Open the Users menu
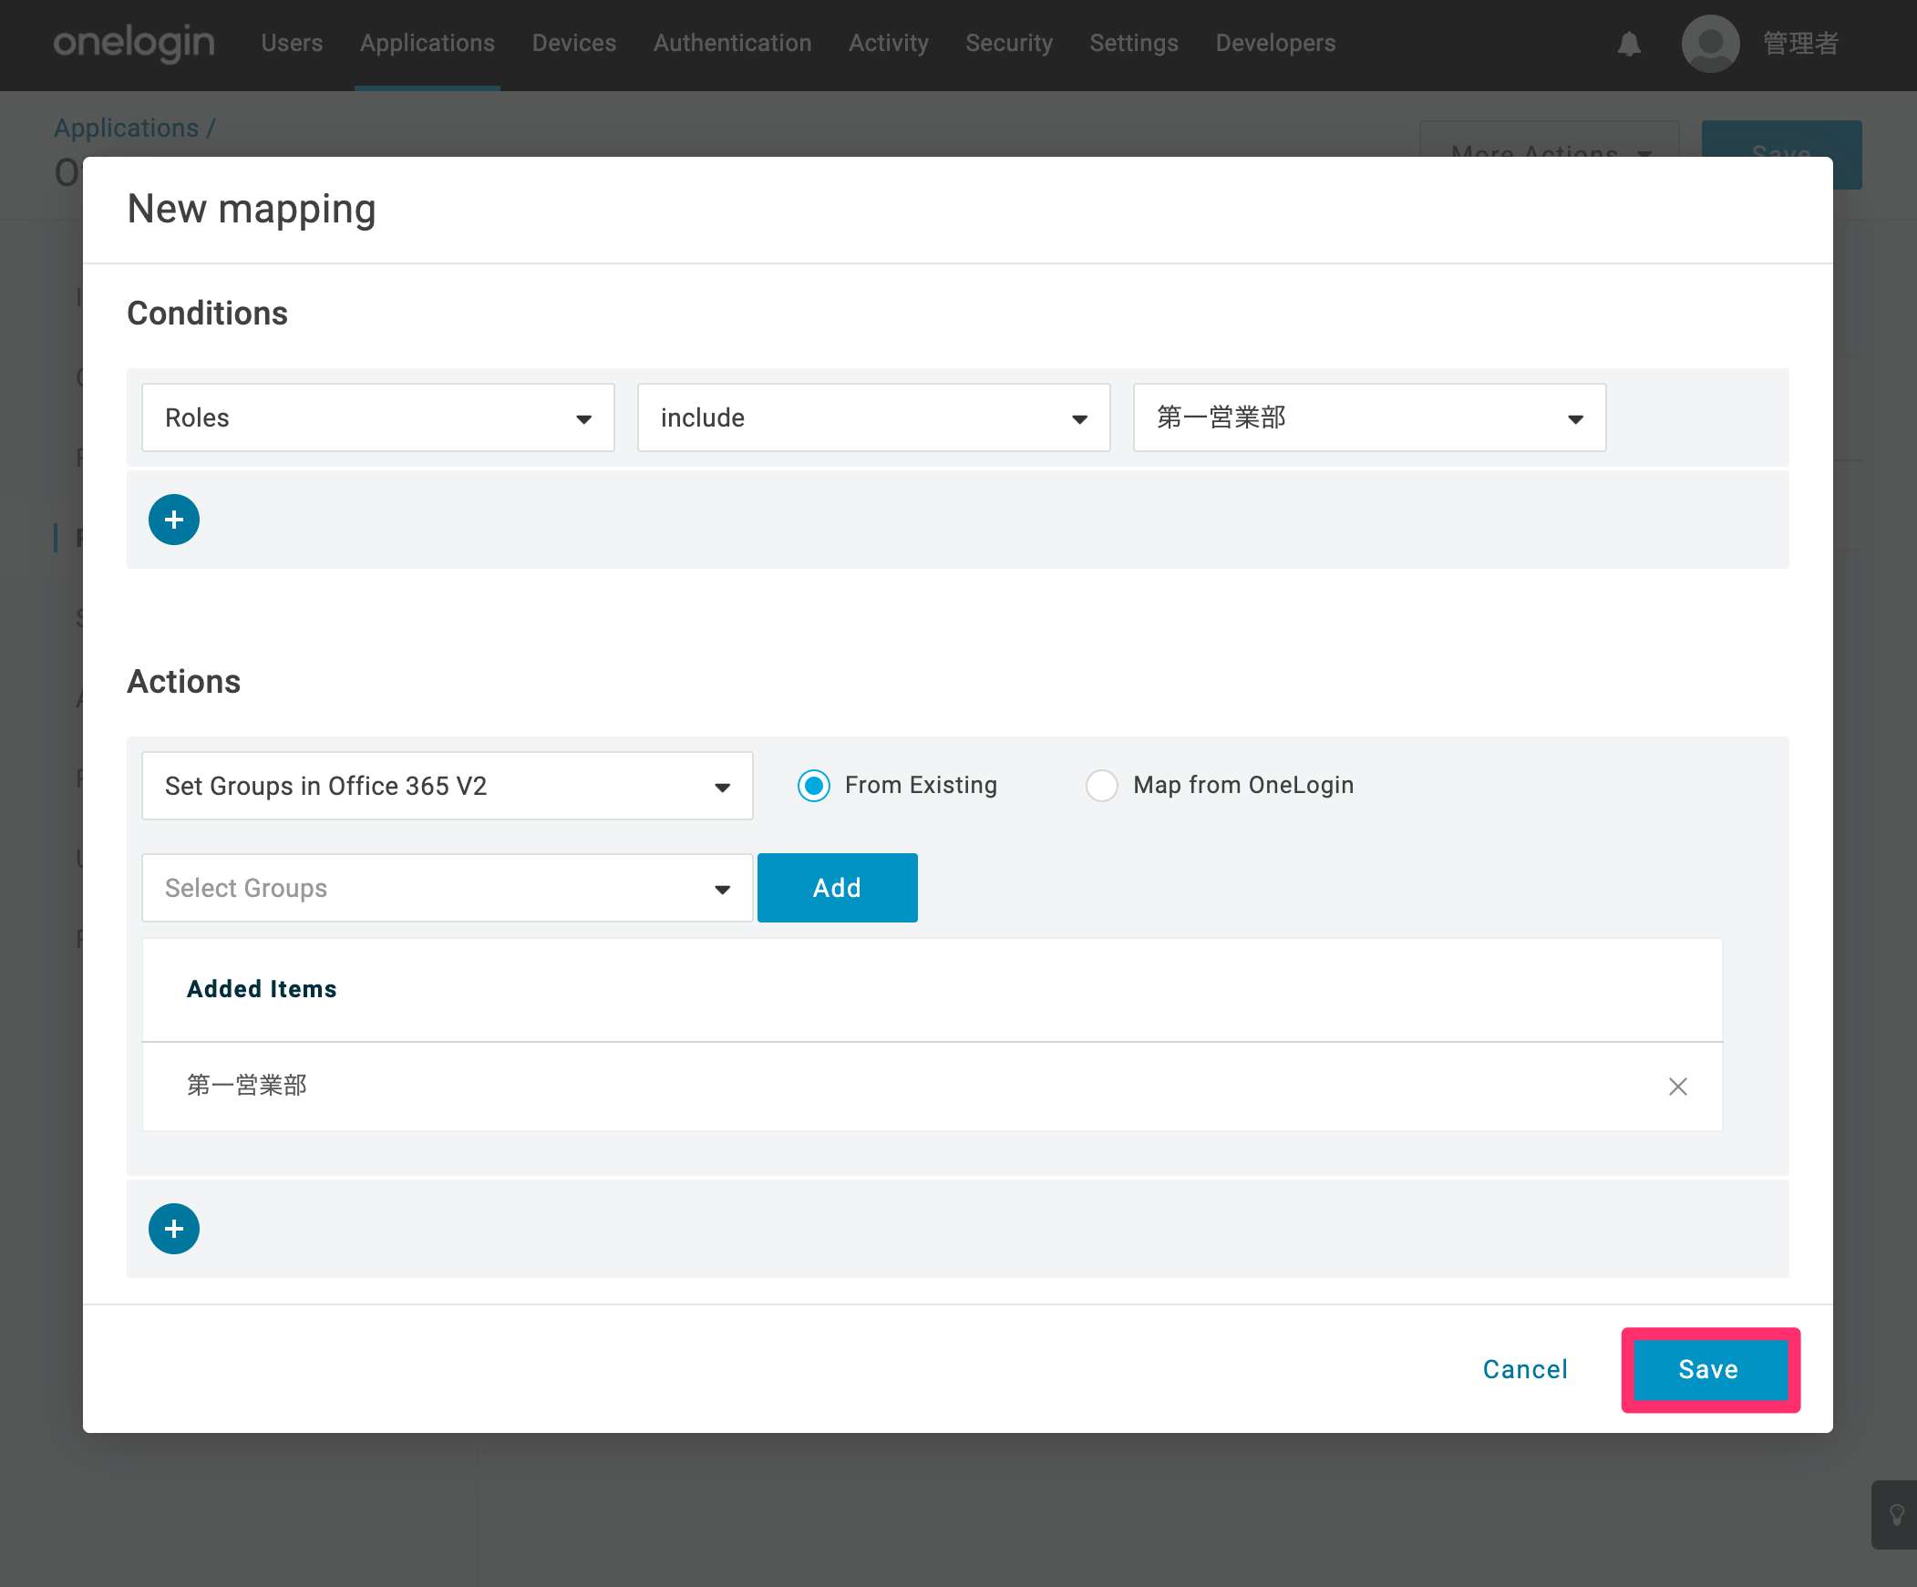The width and height of the screenshot is (1917, 1587). click(x=292, y=43)
